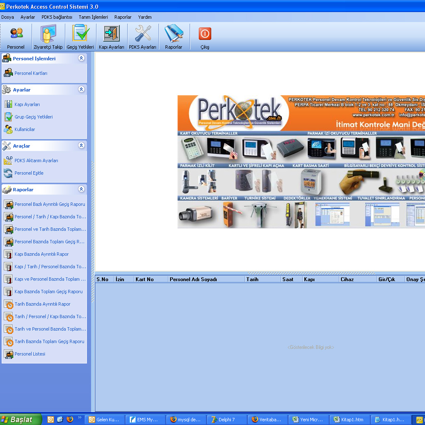425x425 pixels.
Task: Collapse the Personel İşlemleri panel
Action: coord(81,59)
